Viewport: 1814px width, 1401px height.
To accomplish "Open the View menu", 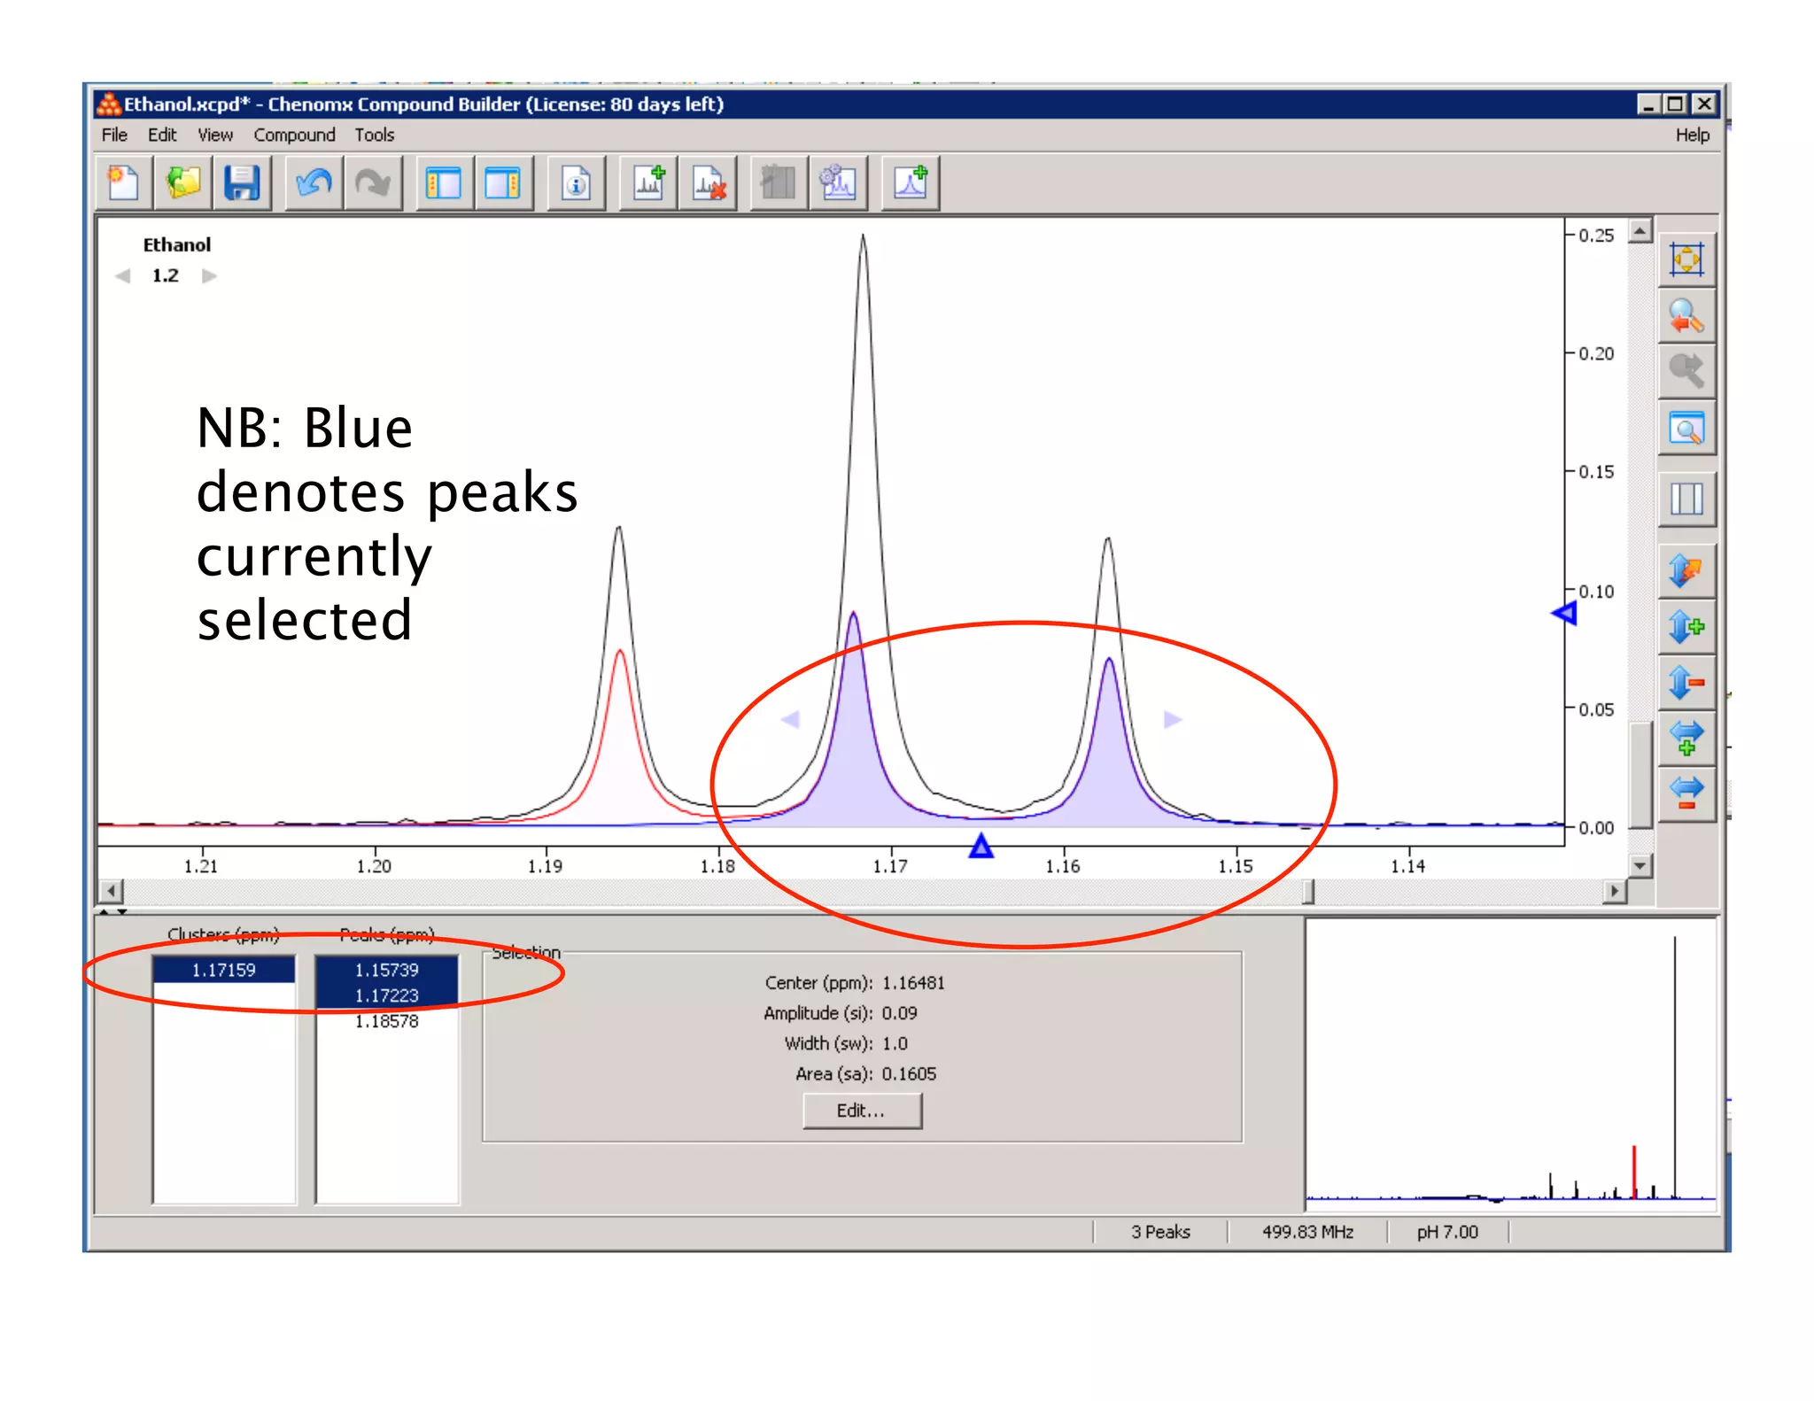I will point(215,135).
